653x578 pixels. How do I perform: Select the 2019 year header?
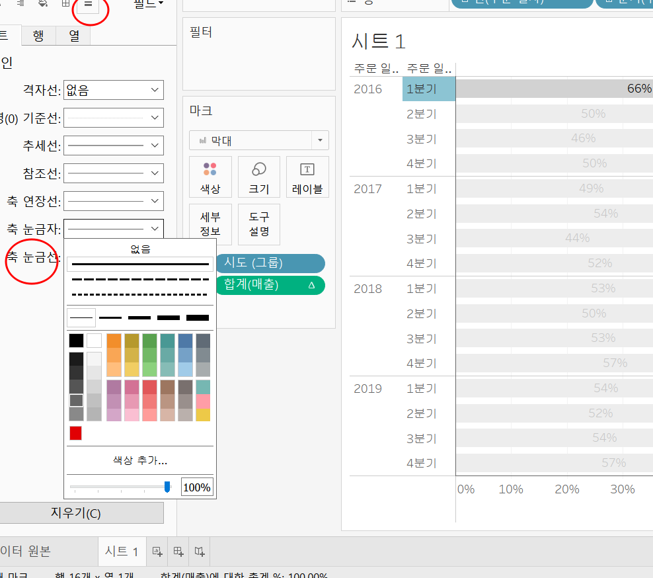pyautogui.click(x=367, y=388)
